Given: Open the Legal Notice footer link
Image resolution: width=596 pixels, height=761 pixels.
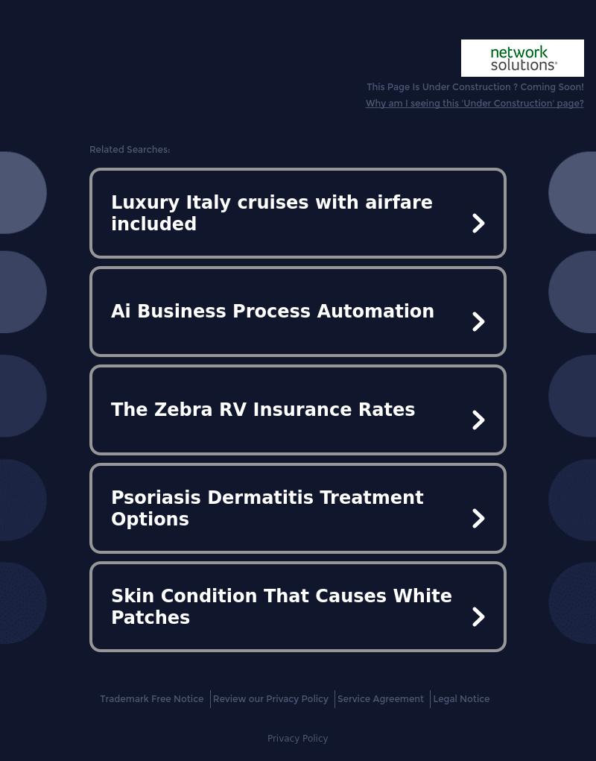Looking at the screenshot, I should point(461,699).
